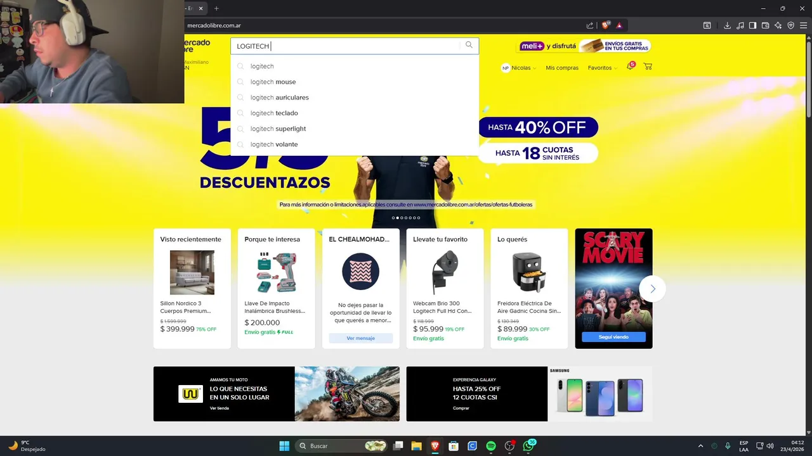This screenshot has width=812, height=456.
Task: Open a new browser tab with plus
Action: pyautogui.click(x=216, y=8)
